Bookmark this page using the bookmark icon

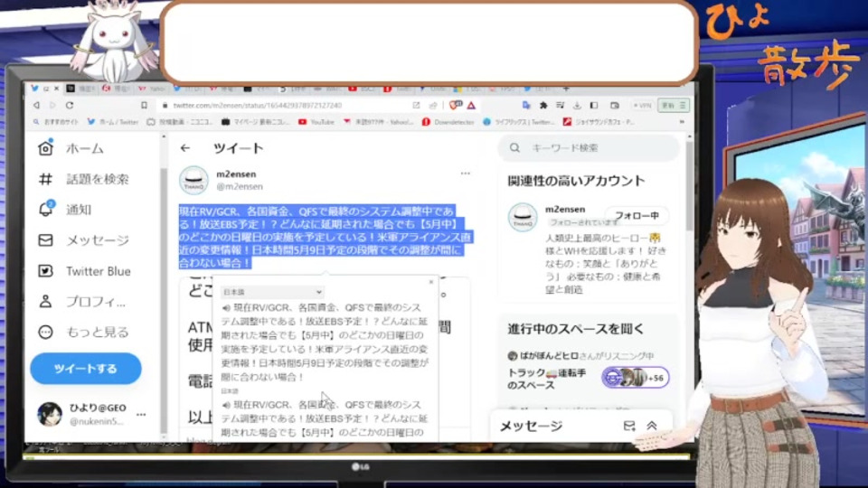click(144, 105)
